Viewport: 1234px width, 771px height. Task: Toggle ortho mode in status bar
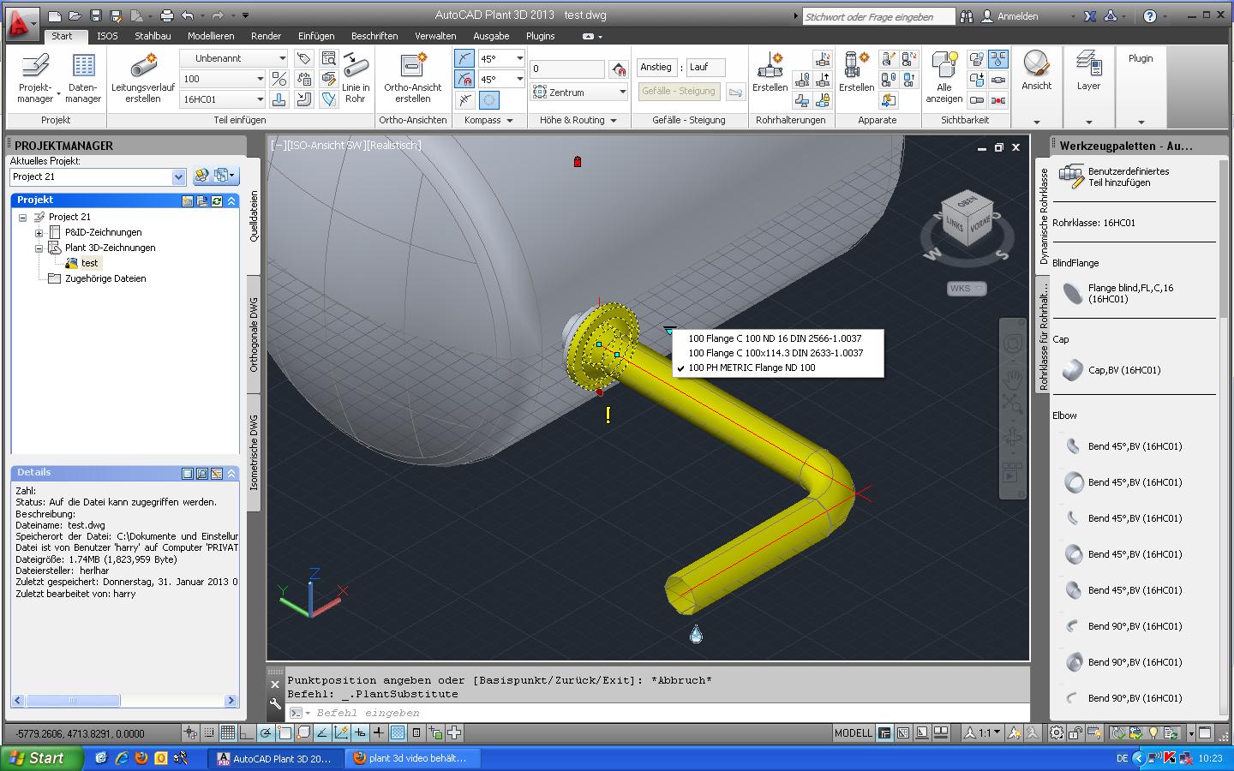point(246,732)
